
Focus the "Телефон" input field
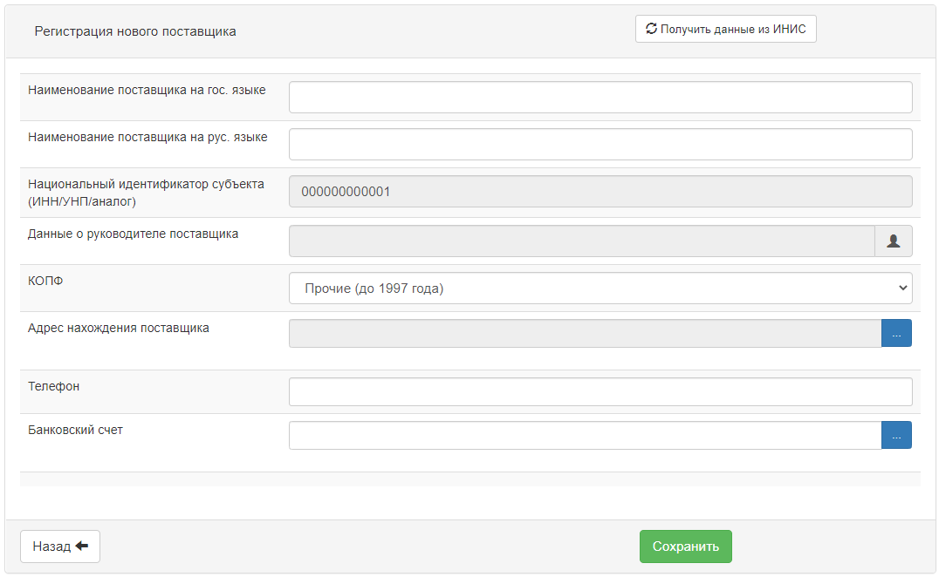coord(600,391)
